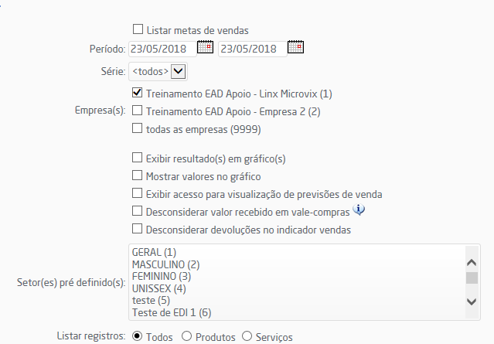Enable Exibir resultado(s) em gráfico(s)
The image size is (494, 344).
click(137, 158)
